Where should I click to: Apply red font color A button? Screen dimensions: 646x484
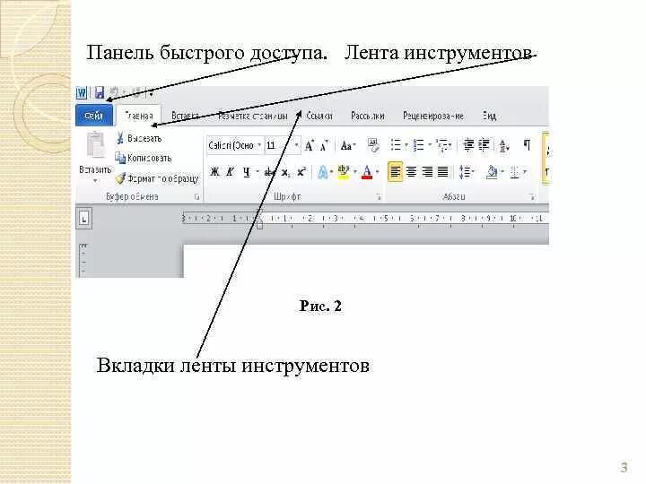(x=367, y=172)
